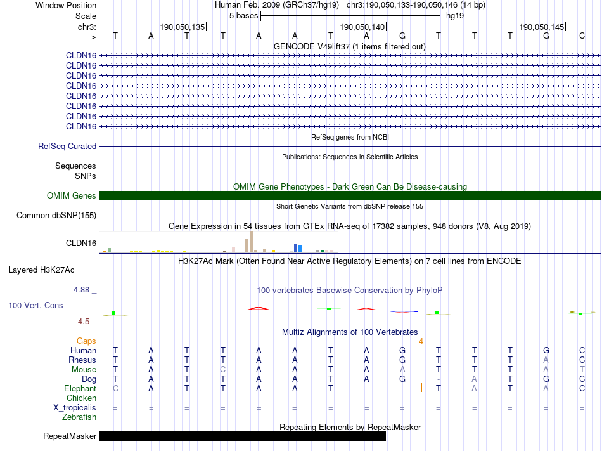
Task: Select the Zebrafish alignment row label
Action: coord(79,417)
